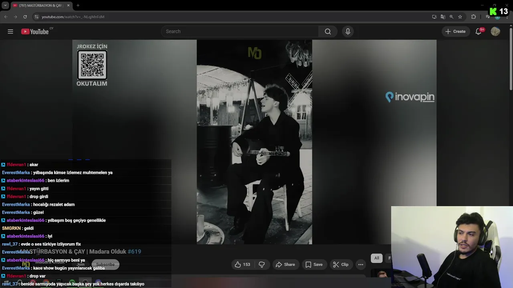Click chat message 'hocalığı rezalet adam'
This screenshot has width=513, height=288.
click(x=54, y=204)
